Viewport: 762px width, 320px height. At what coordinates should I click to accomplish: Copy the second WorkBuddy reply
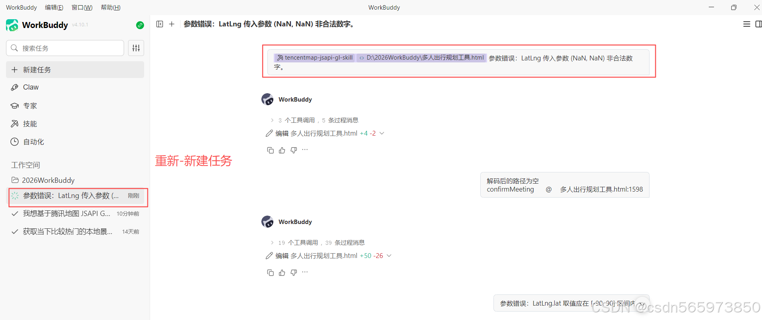271,272
